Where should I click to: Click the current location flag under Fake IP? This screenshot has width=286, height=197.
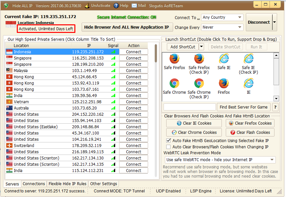point(11,24)
